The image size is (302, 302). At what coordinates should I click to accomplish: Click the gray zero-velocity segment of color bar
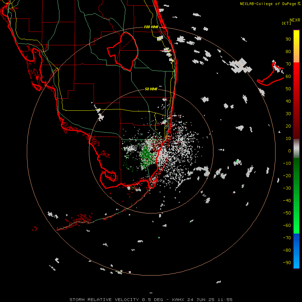coord(296,149)
